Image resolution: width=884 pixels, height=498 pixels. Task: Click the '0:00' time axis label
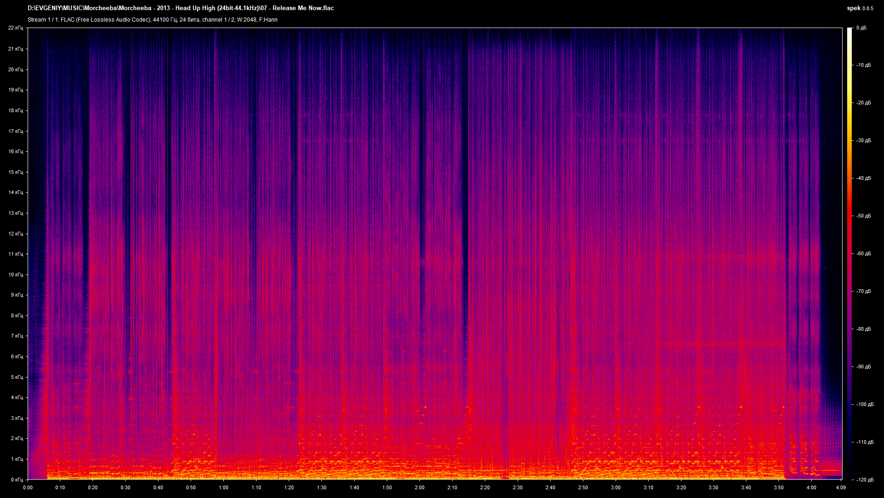click(28, 487)
